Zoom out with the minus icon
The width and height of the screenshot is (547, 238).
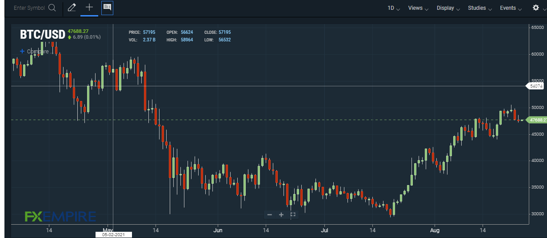coord(269,215)
